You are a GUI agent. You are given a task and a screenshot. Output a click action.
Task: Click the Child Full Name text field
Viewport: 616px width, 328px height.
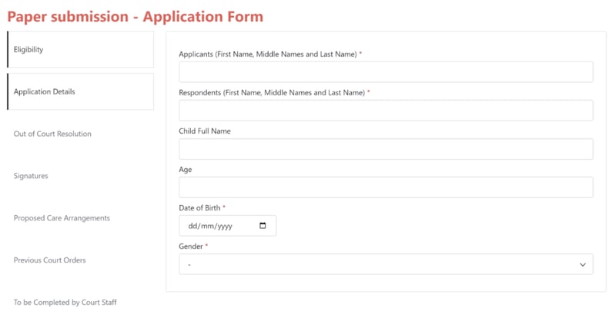[386, 149]
